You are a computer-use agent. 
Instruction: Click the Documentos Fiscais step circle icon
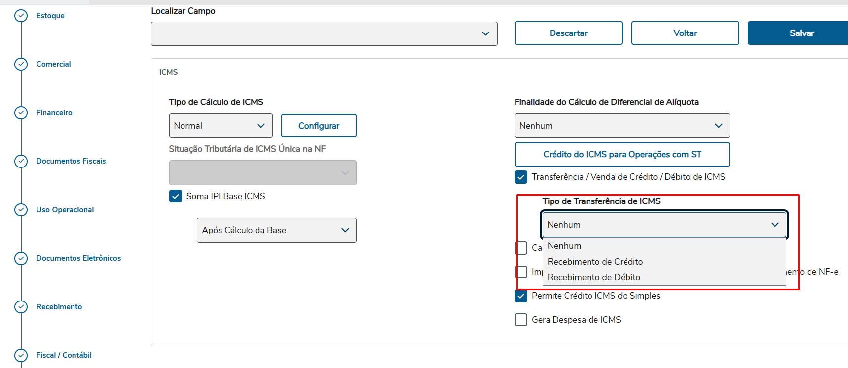click(x=21, y=161)
